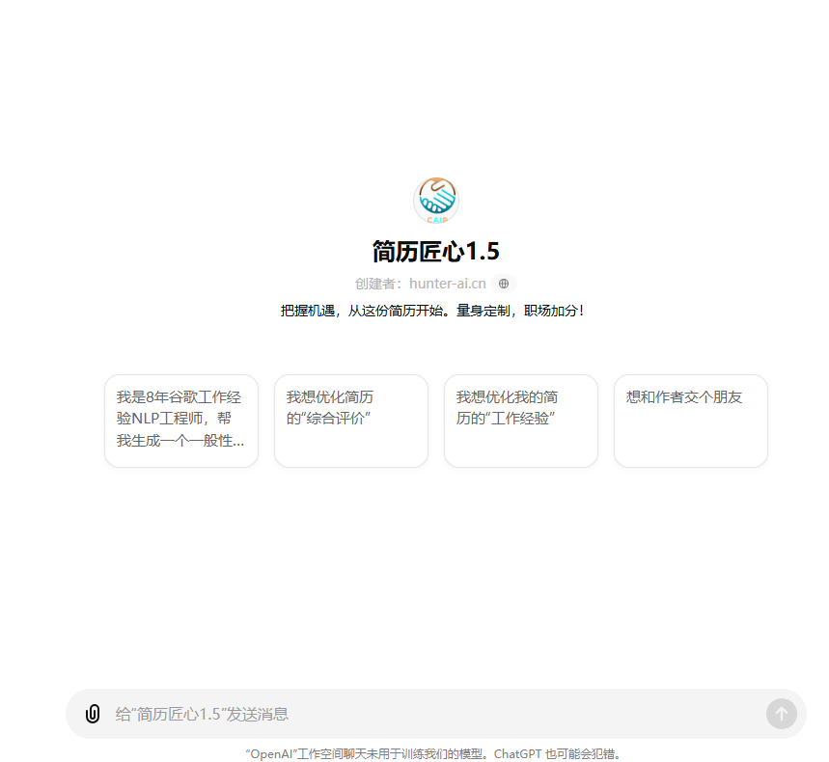Open the hunter-ai.cn creator link
Viewport: 829px width, 762px height.
(x=448, y=284)
